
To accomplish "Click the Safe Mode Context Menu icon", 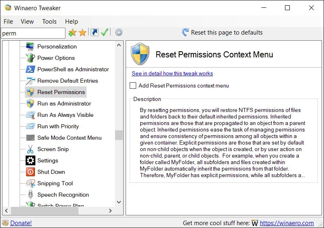I will point(30,138).
